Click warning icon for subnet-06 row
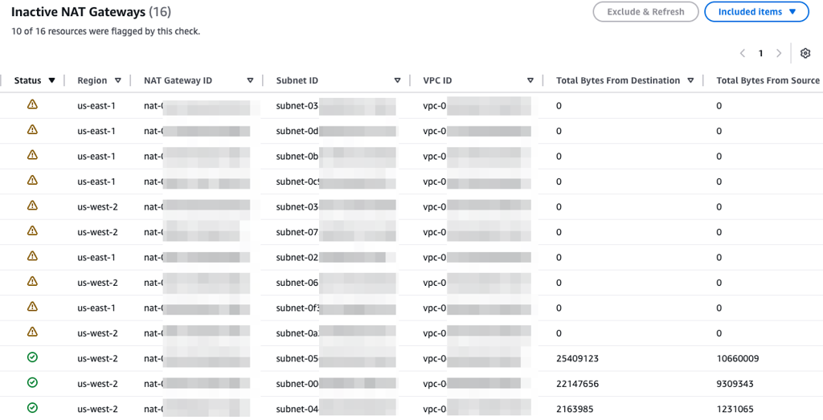 (x=32, y=281)
